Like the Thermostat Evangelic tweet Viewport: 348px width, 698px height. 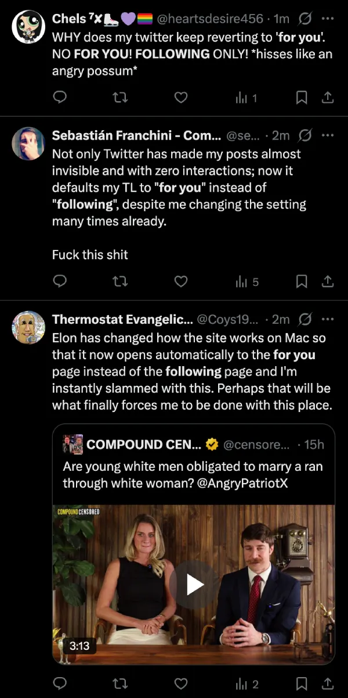pos(180,683)
